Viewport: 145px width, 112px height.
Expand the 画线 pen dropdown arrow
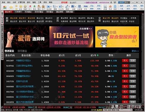[x=69, y=6]
